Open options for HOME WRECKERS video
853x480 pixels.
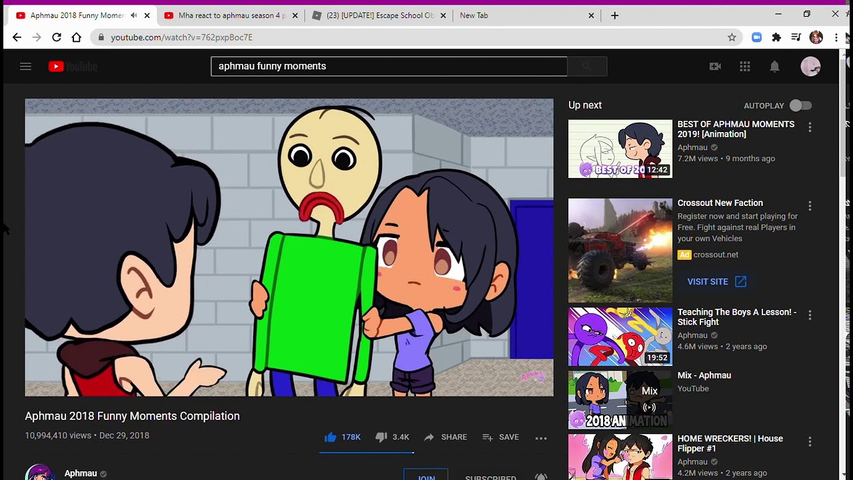(810, 441)
